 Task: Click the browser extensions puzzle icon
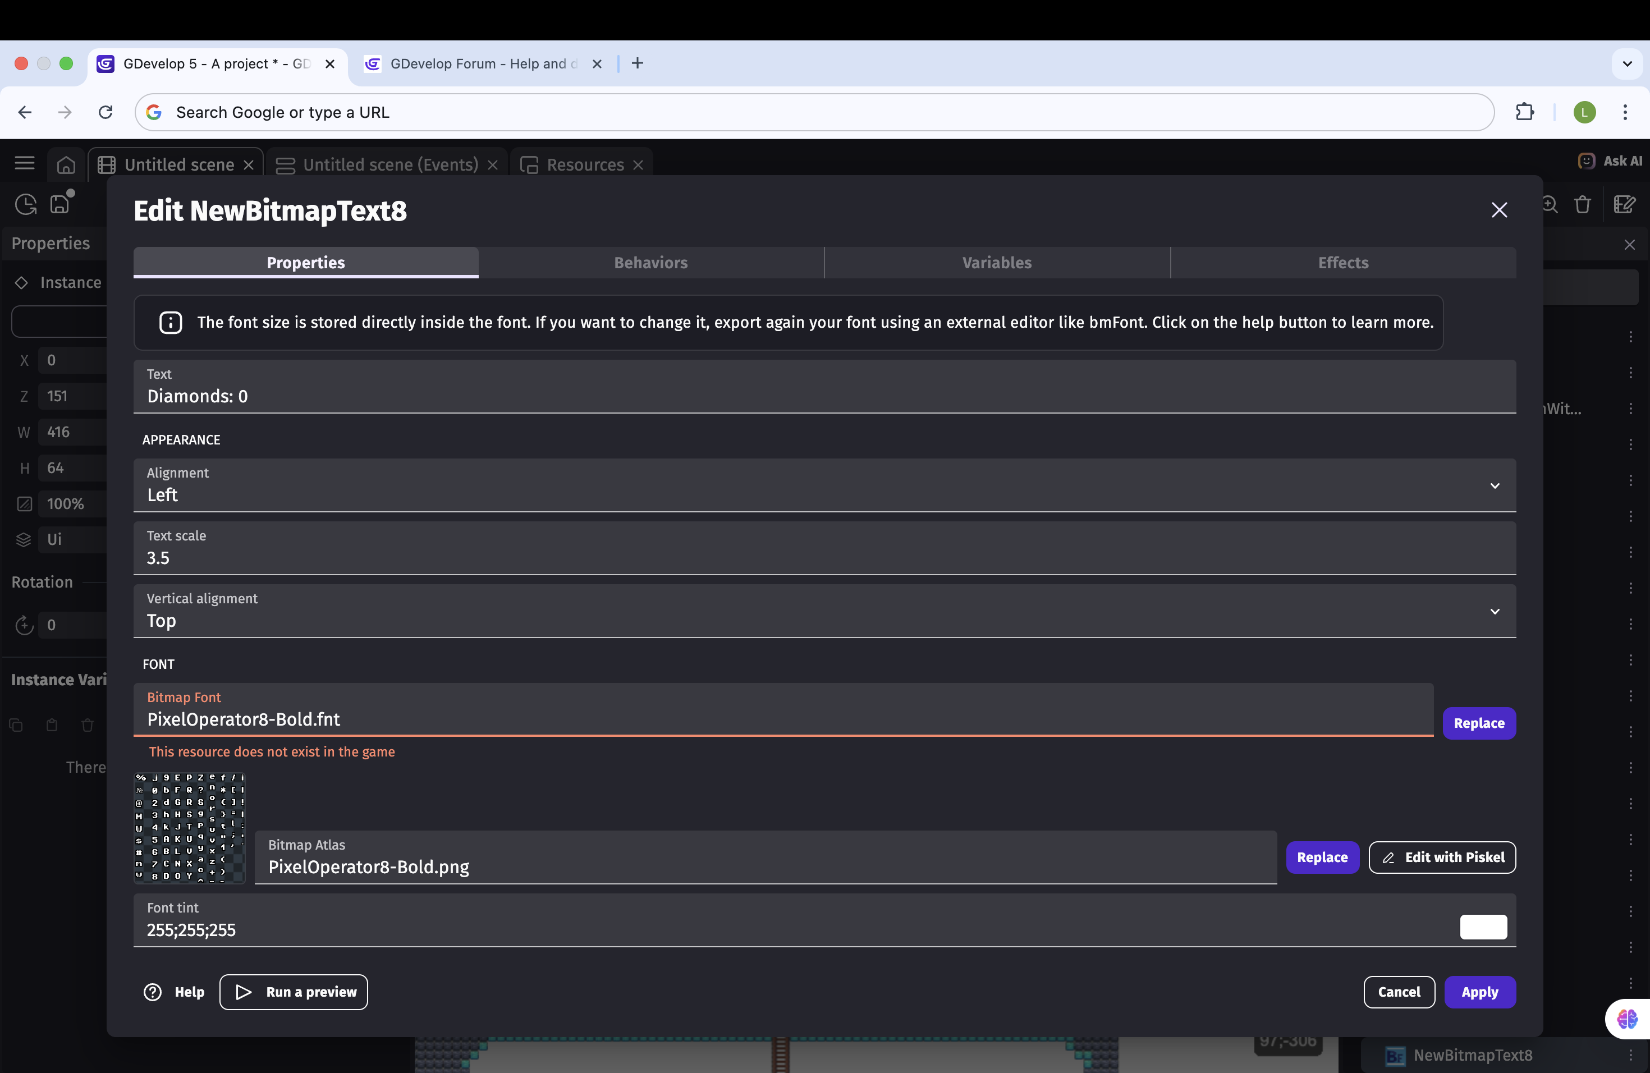pyautogui.click(x=1524, y=112)
